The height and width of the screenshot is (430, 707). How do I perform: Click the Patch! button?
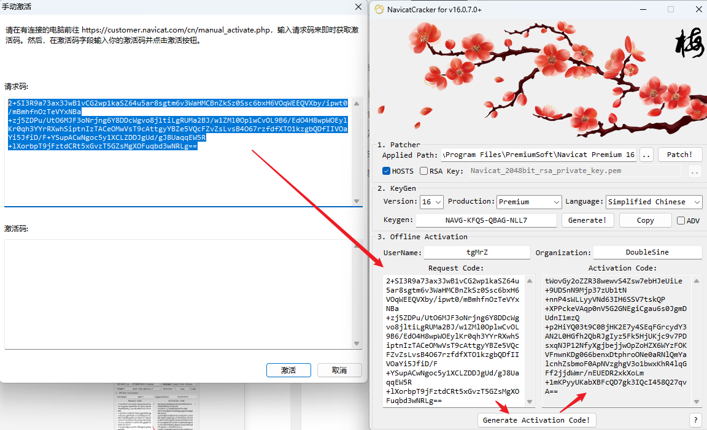(x=679, y=155)
